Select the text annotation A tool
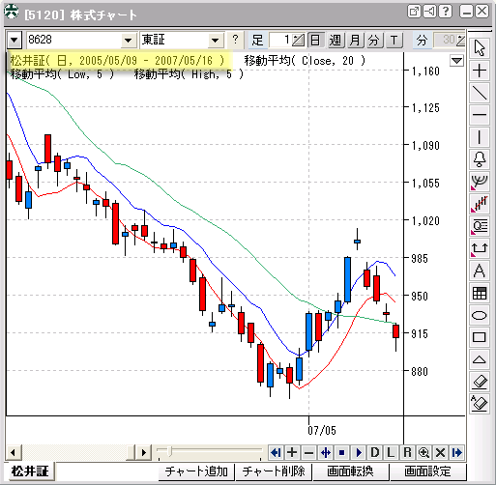This screenshot has width=496, height=485. 480,271
